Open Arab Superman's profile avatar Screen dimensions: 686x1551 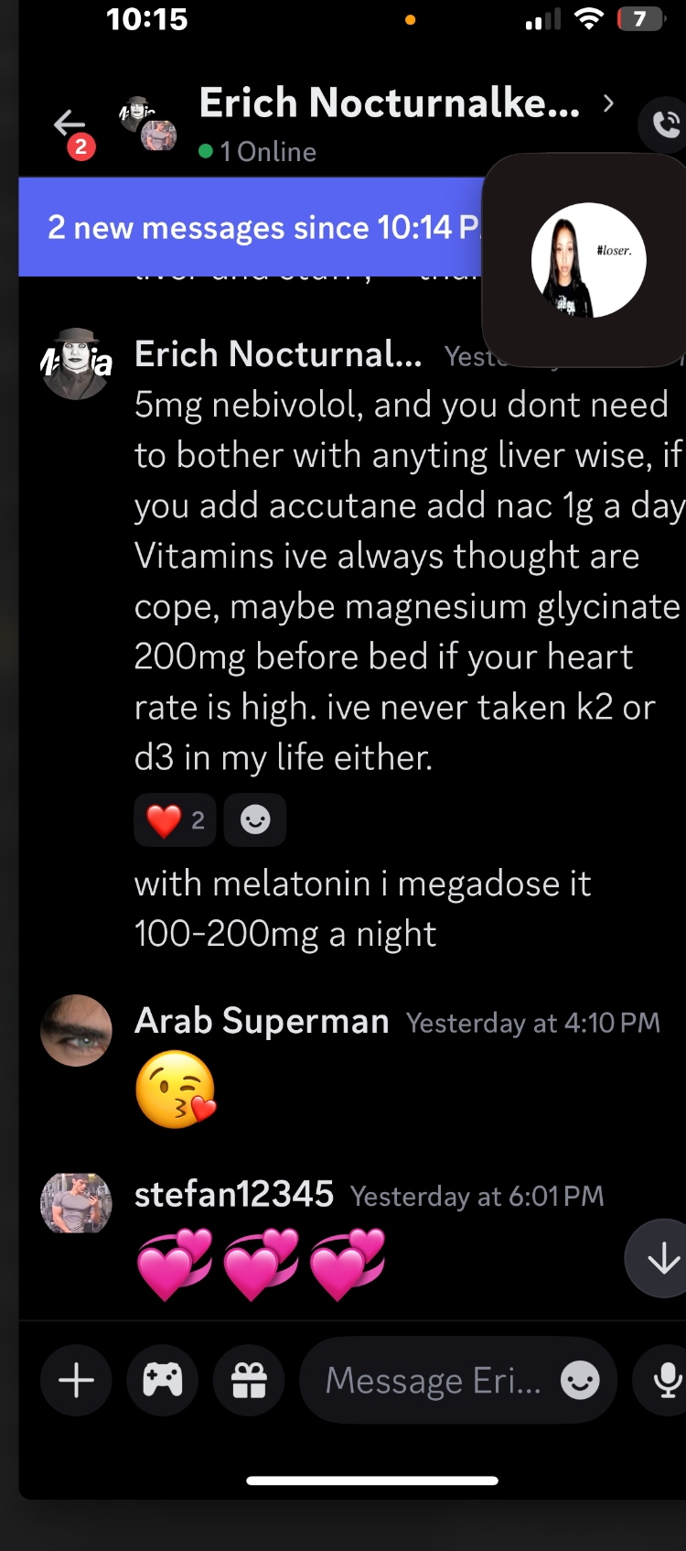coord(77,1030)
